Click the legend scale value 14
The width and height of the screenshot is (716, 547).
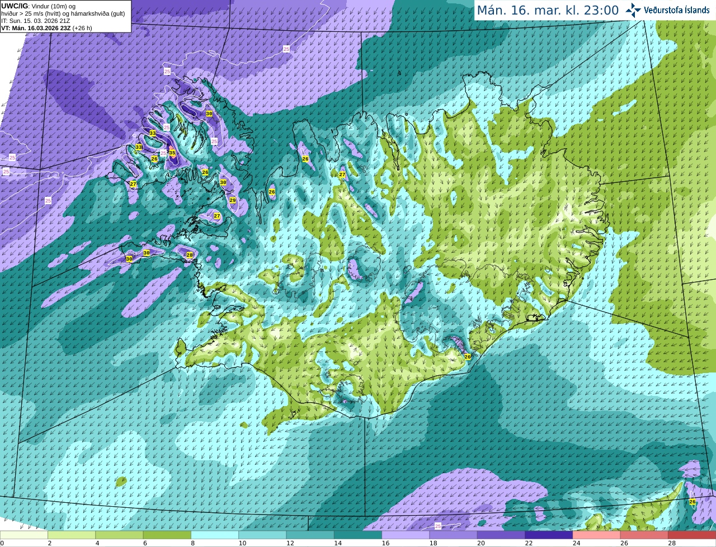pyautogui.click(x=337, y=543)
